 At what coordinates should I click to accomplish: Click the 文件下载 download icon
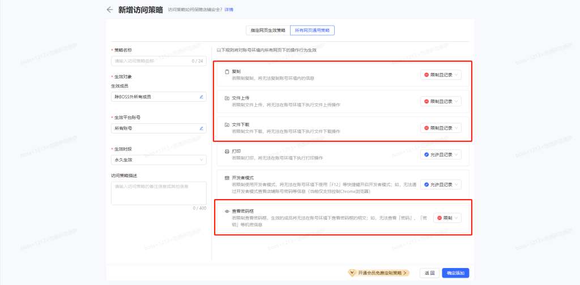click(227, 124)
